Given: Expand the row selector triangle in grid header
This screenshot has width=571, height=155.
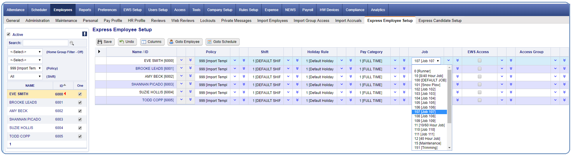Looking at the screenshot, I should click(x=99, y=52).
